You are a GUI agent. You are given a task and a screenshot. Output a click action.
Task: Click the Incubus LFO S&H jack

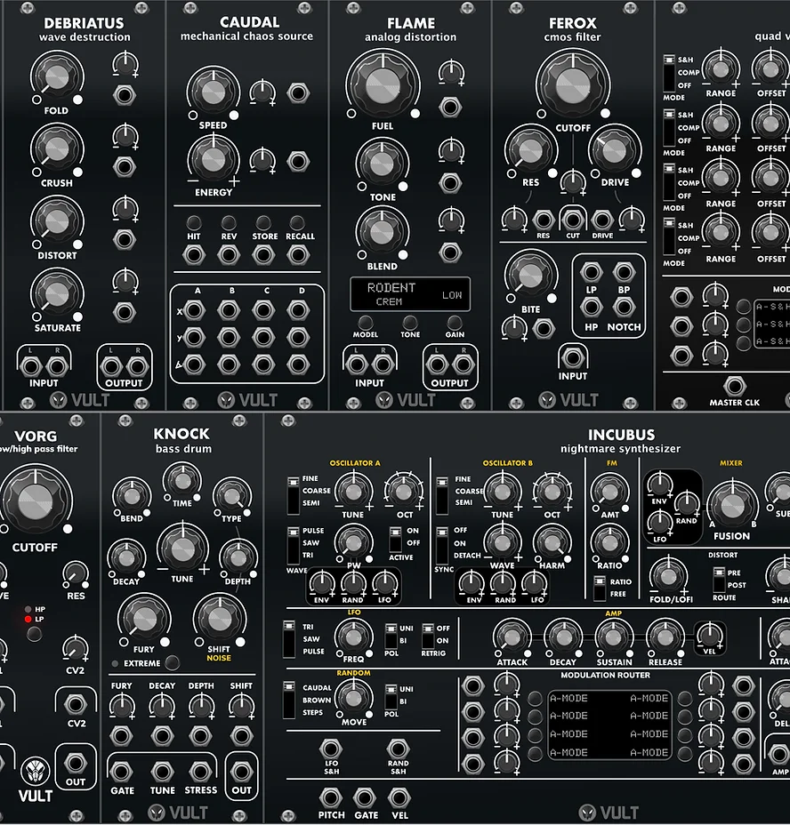(331, 748)
